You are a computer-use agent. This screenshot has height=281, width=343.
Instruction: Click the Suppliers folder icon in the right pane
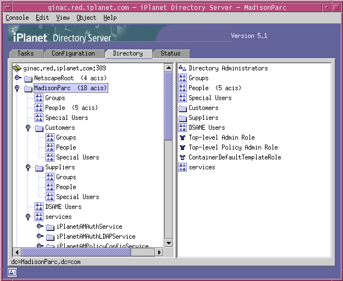[x=182, y=118]
